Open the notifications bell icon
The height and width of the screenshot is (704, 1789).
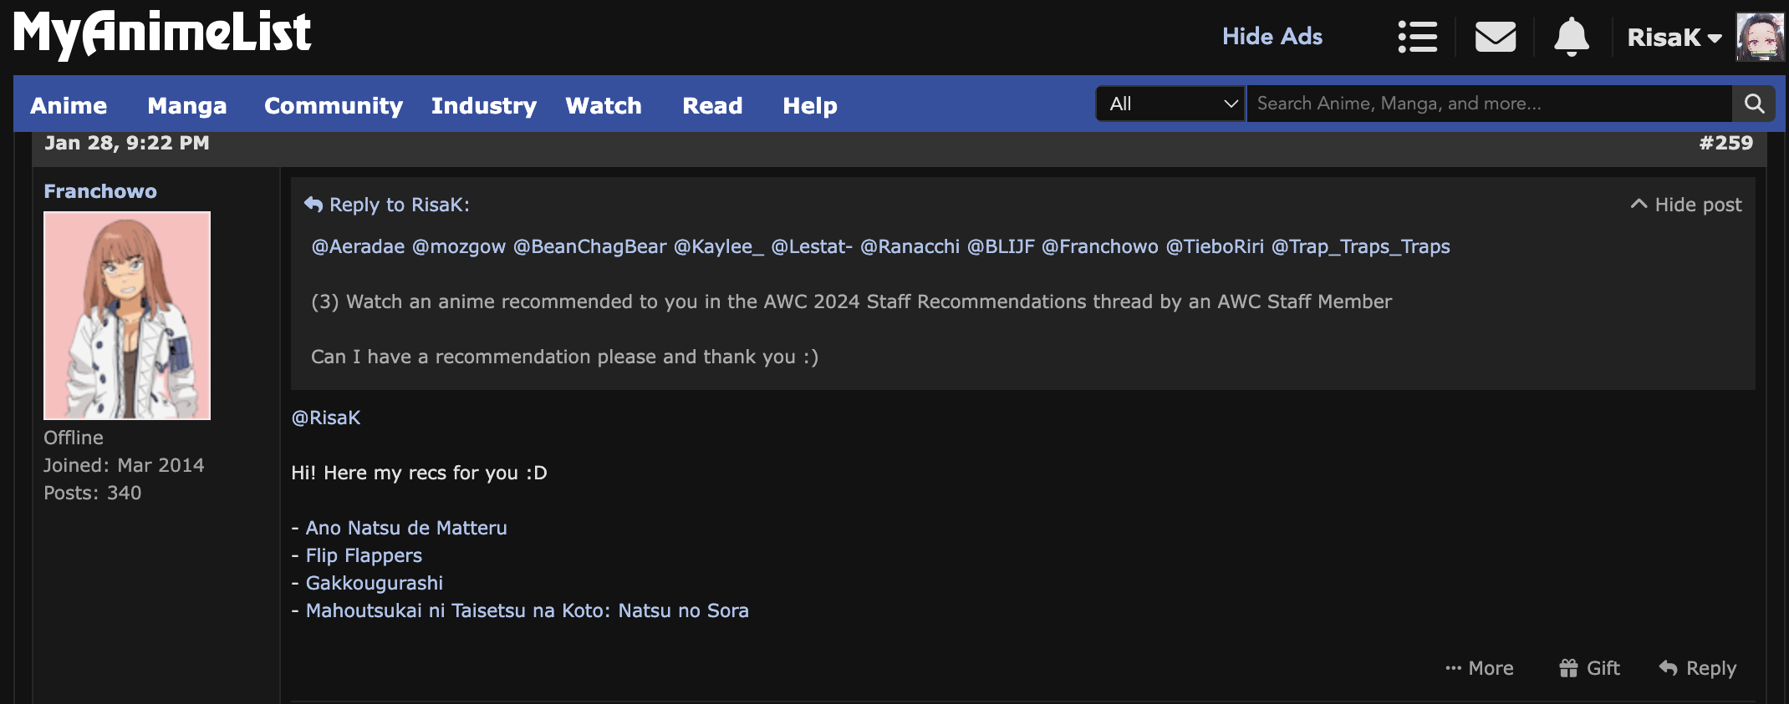[1571, 37]
